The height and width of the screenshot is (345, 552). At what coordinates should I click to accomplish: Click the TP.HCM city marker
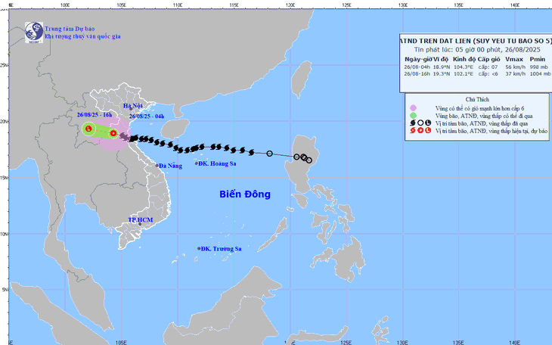pos(140,224)
